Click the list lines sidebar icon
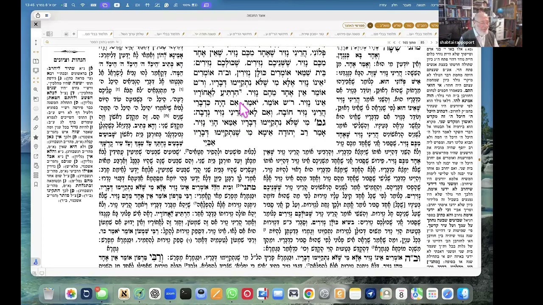The height and width of the screenshot is (305, 543). coord(36,175)
